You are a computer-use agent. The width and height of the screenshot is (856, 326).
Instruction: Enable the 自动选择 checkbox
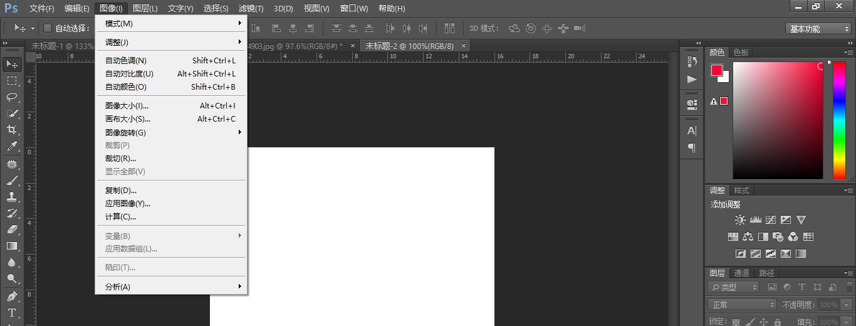pos(48,28)
